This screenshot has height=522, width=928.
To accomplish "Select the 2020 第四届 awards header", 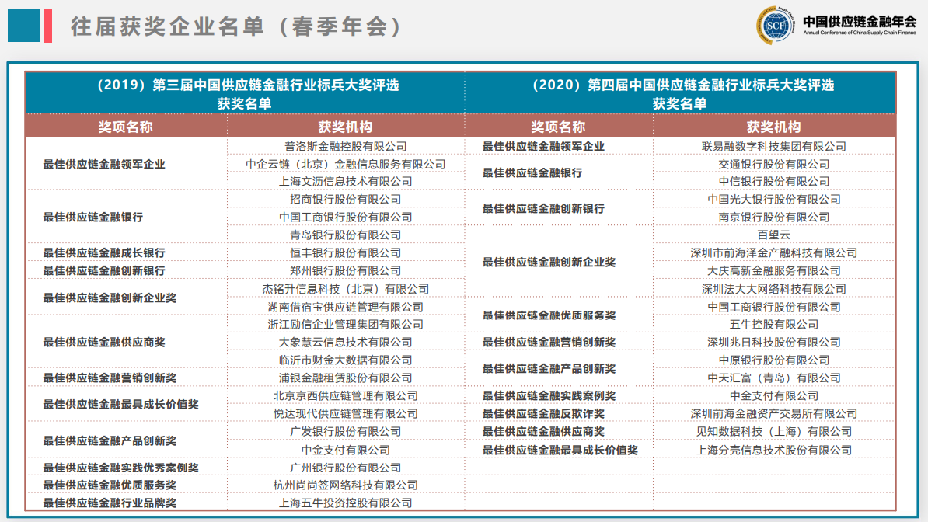I will tap(680, 93).
